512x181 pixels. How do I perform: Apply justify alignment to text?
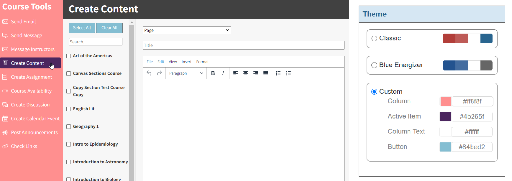266,73
